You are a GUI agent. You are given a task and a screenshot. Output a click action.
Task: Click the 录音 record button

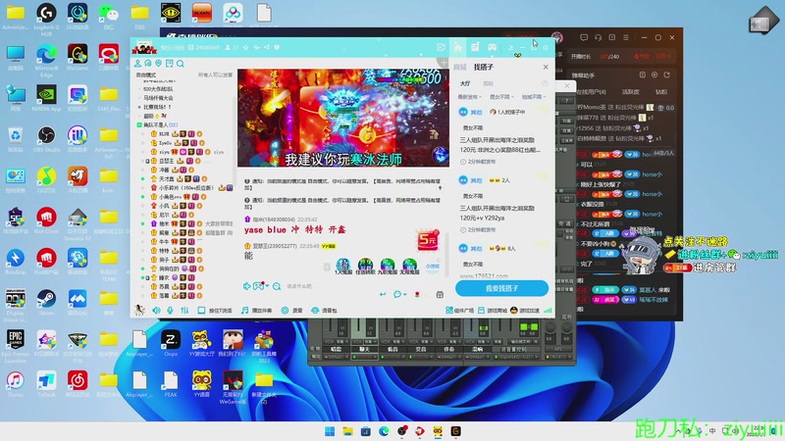[291, 311]
